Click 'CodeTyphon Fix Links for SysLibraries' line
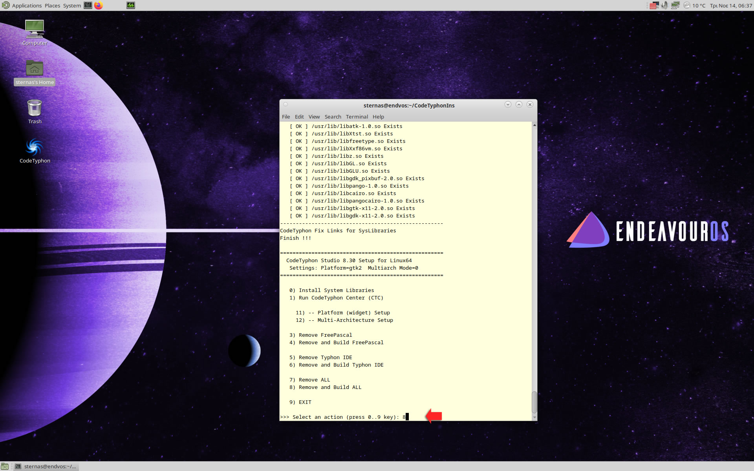Viewport: 754px width, 471px height. pyautogui.click(x=338, y=230)
